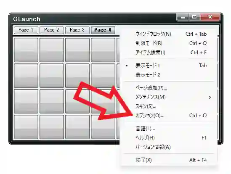Open the Page 3 tab

point(77,30)
